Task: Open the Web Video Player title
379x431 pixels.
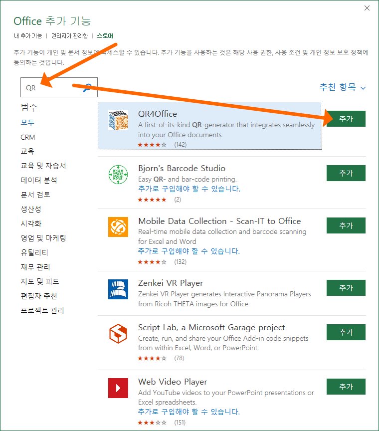Action: [173, 382]
